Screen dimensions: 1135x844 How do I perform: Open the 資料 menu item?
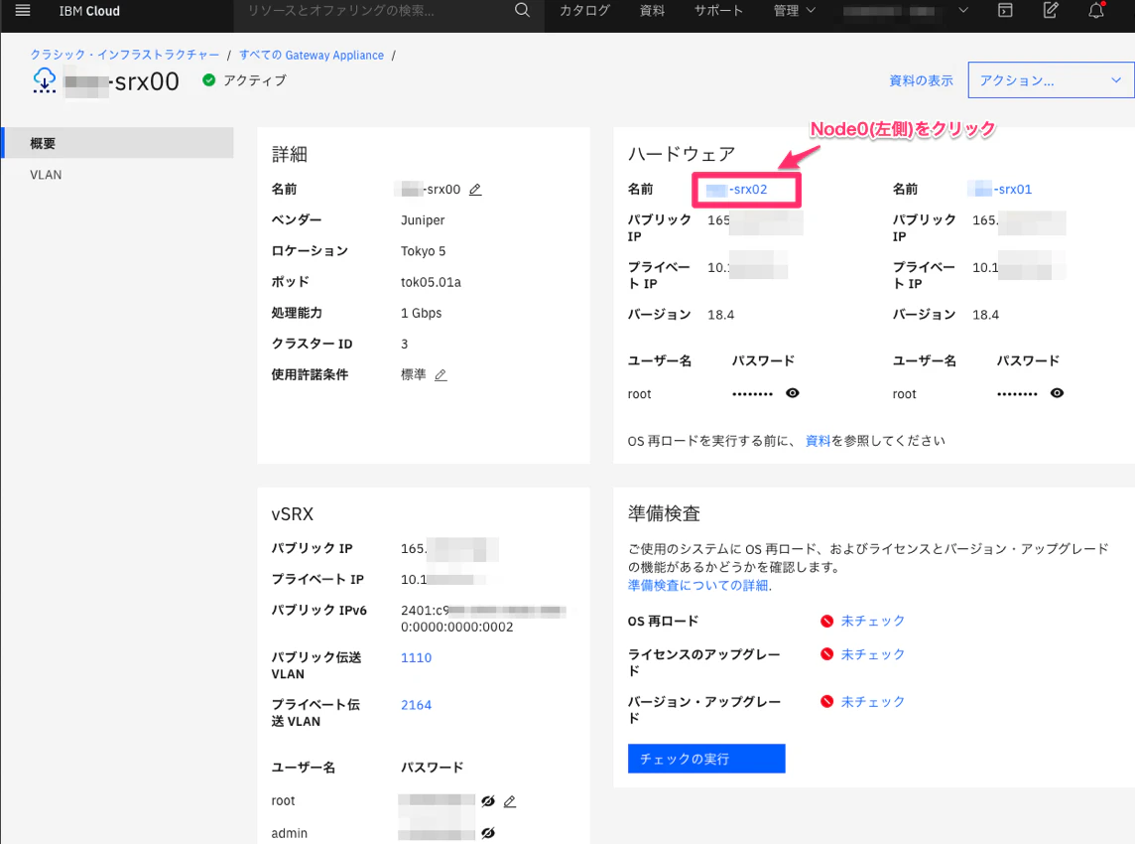[x=652, y=11]
